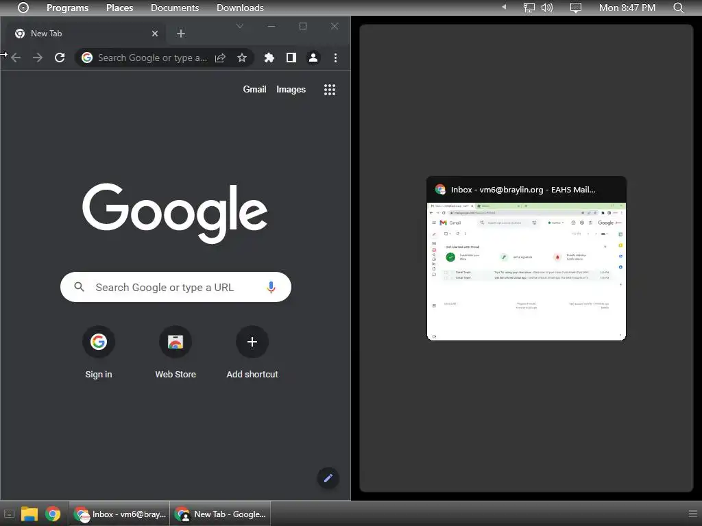Image resolution: width=702 pixels, height=526 pixels.
Task: Open the taskbar hamburger menu at right
Action: (x=692, y=514)
